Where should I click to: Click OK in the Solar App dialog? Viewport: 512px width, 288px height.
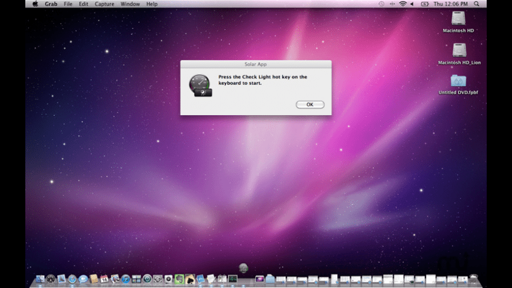coord(310,105)
